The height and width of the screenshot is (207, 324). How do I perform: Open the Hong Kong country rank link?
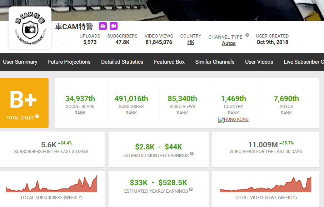tap(236, 119)
